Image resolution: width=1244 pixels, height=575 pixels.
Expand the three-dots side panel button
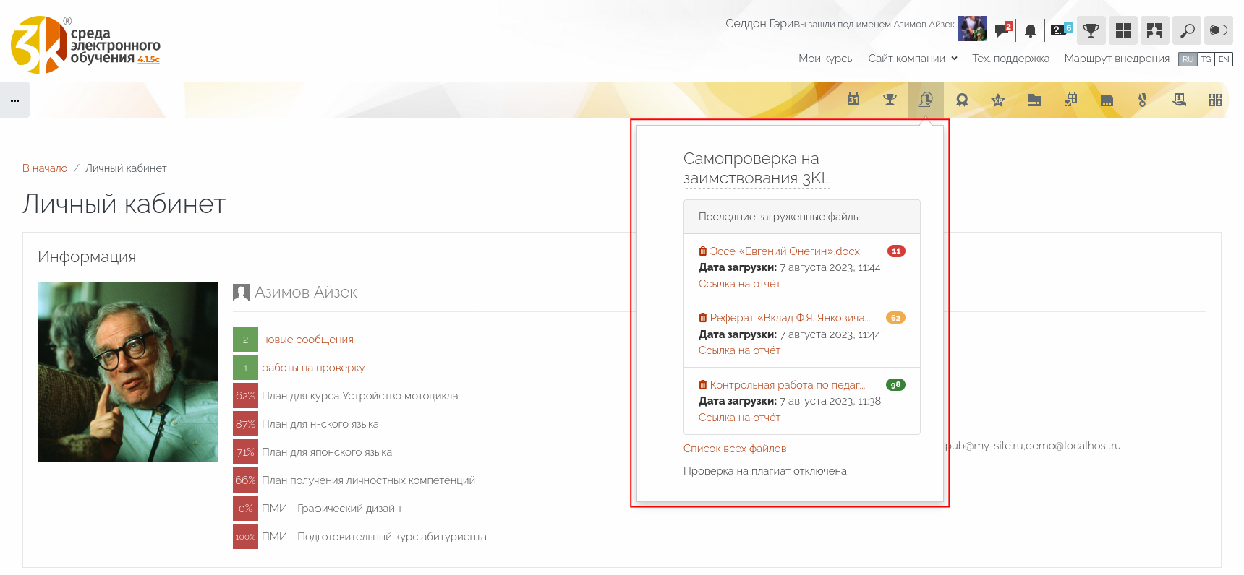tap(14, 100)
